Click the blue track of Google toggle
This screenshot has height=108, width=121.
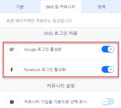point(105,49)
